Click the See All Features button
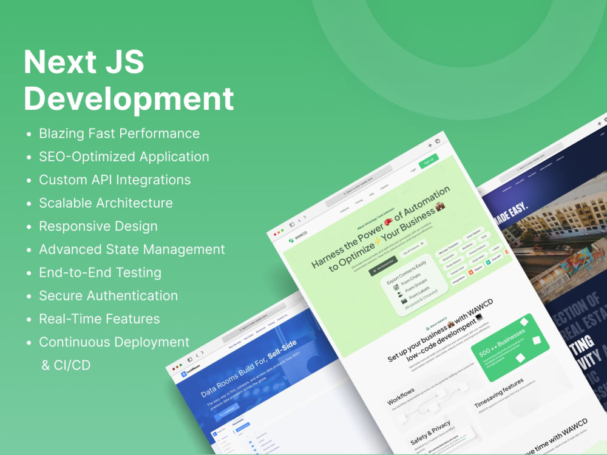Viewport: 607px width, 455px height. 413,248
